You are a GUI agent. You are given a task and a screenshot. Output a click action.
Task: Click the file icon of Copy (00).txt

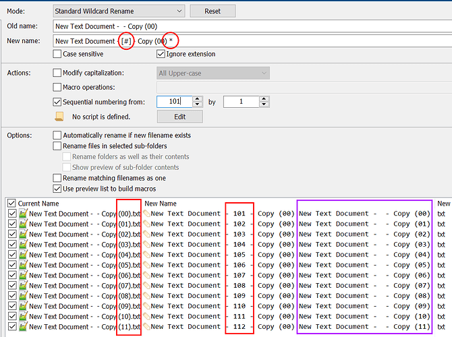tap(23, 214)
